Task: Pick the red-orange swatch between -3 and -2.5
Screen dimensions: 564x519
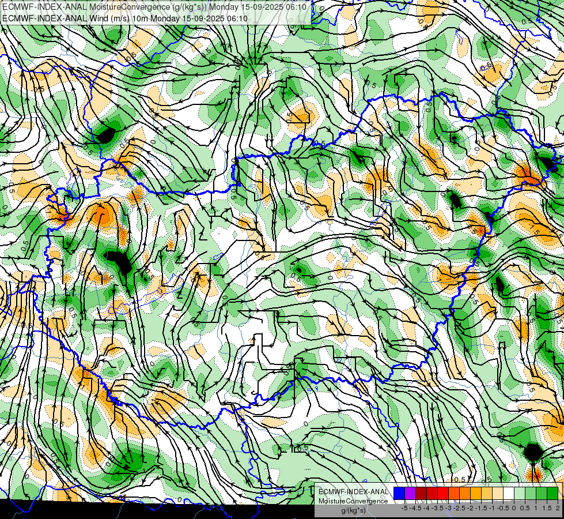Action: pos(454,493)
